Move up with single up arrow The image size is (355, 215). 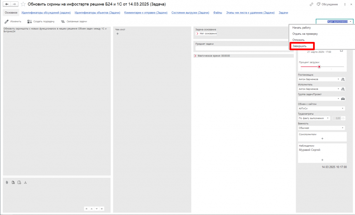92,209
